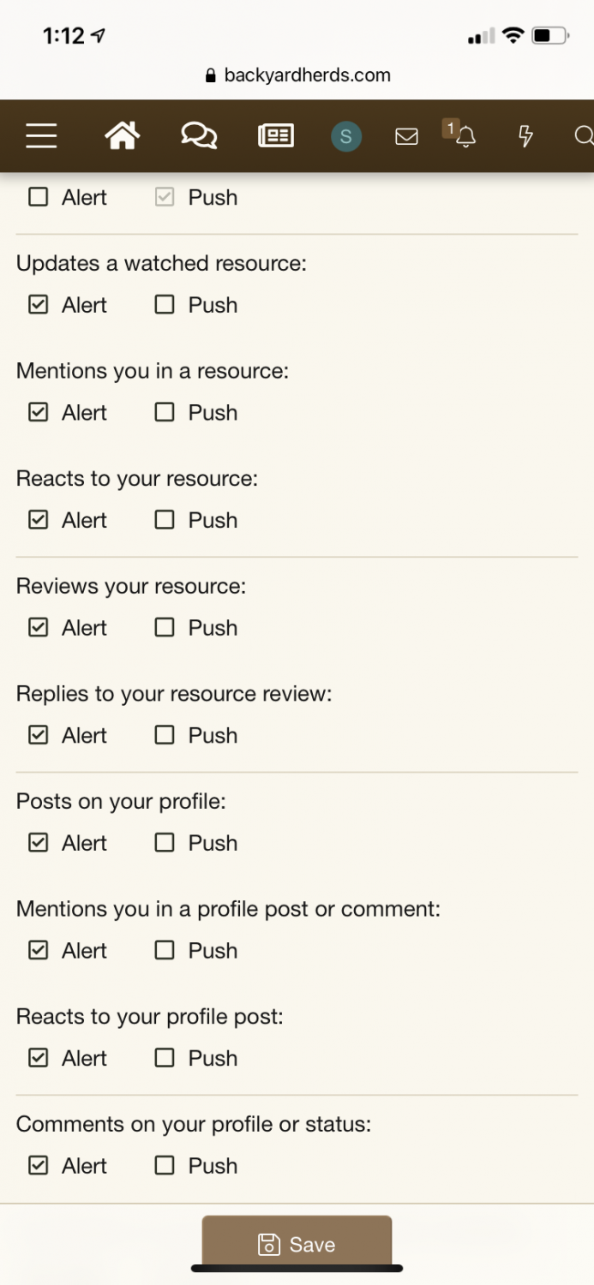Open the forums chat bubbles icon
594x1285 pixels.
(199, 136)
